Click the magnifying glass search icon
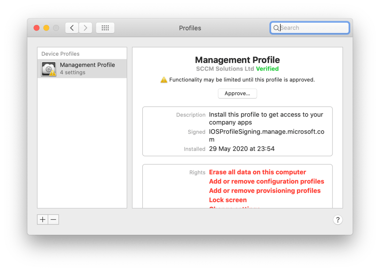Image resolution: width=380 pixels, height=271 pixels. pyautogui.click(x=276, y=28)
